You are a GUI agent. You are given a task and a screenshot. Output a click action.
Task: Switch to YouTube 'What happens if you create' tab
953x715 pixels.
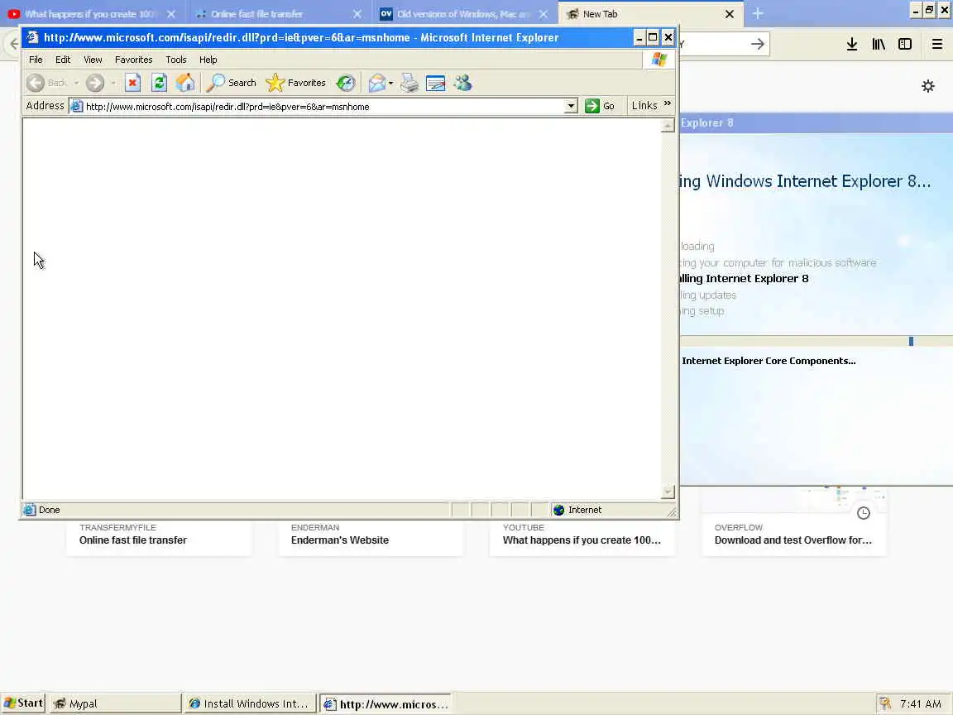point(91,13)
